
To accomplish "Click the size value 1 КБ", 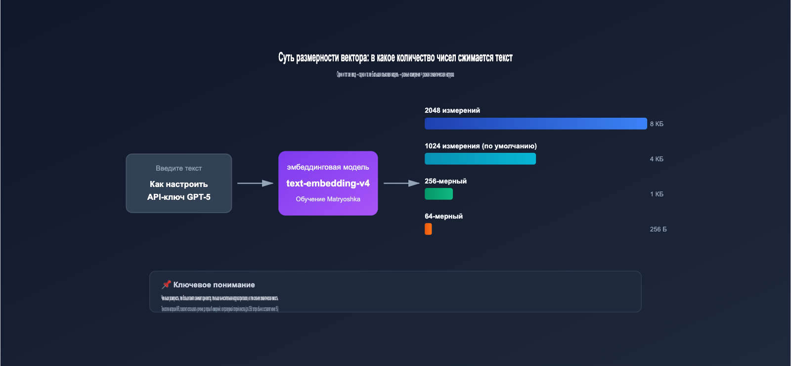I will pos(657,194).
